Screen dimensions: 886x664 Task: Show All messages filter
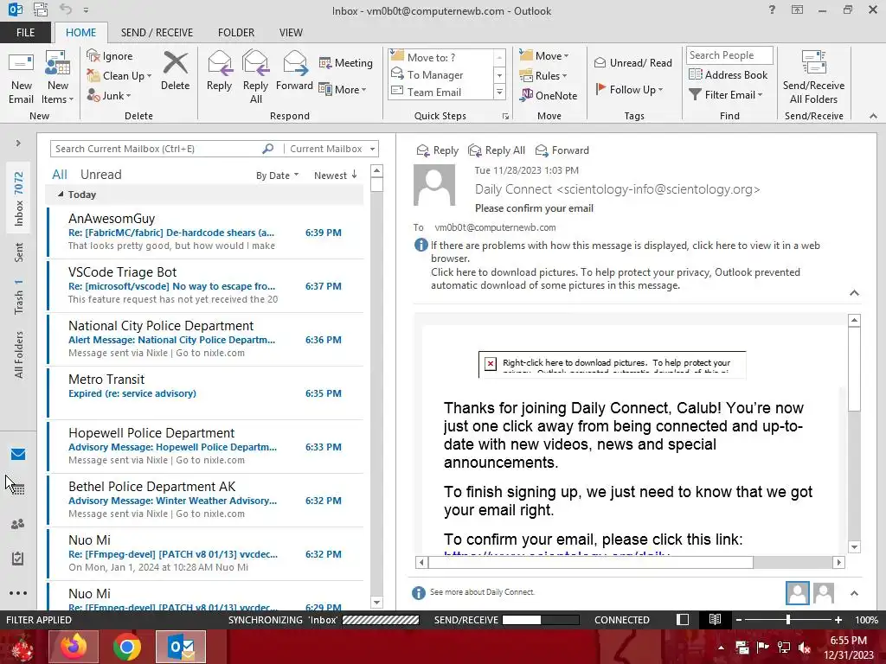pos(60,175)
